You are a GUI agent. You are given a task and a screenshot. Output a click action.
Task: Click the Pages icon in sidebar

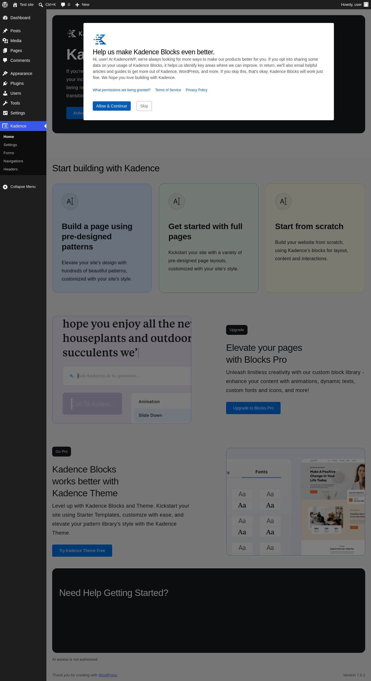(x=5, y=51)
